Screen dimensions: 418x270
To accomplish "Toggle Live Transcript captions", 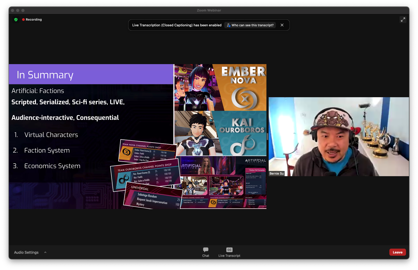I will [x=229, y=252].
